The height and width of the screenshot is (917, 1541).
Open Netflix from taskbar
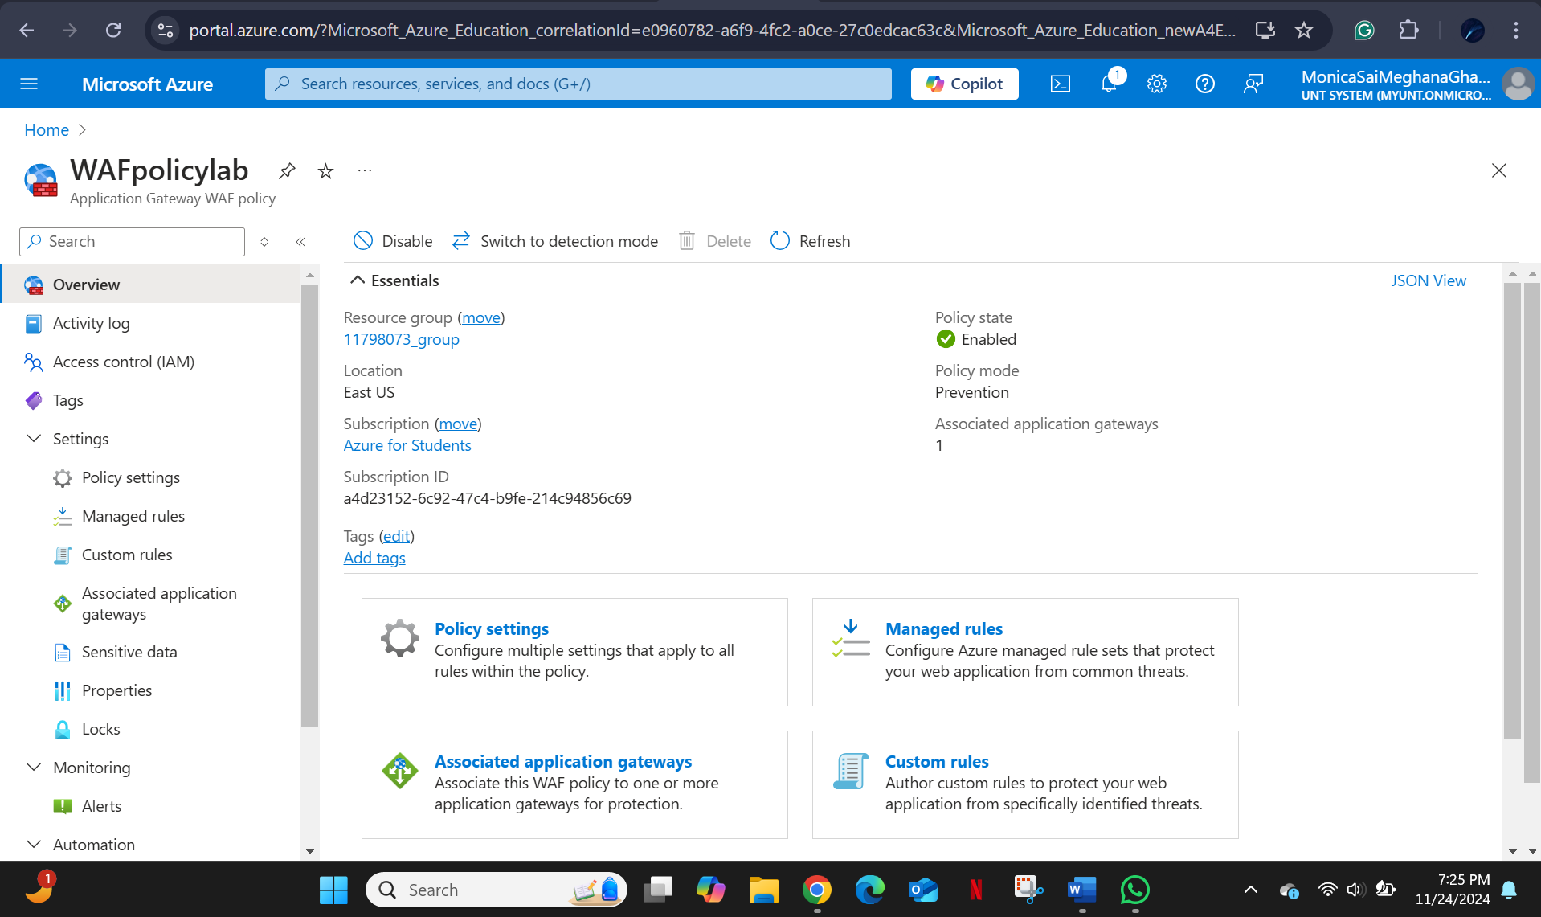pyautogui.click(x=976, y=890)
